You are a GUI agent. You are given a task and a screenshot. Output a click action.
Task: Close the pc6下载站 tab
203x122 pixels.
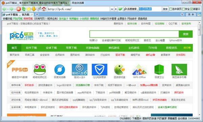pos(32,15)
